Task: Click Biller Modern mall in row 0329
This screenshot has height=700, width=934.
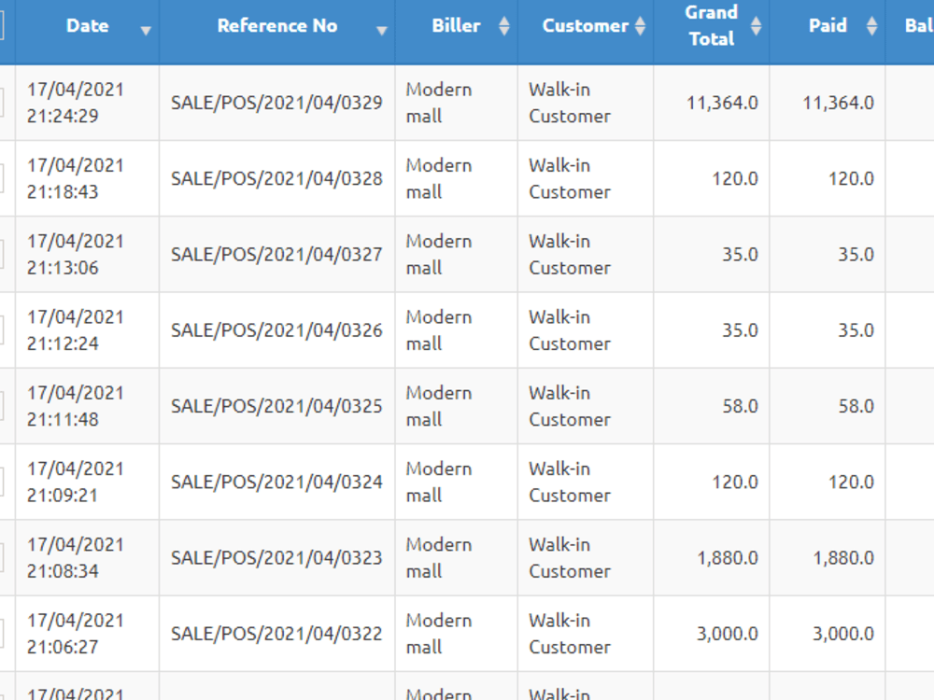Action: point(439,103)
